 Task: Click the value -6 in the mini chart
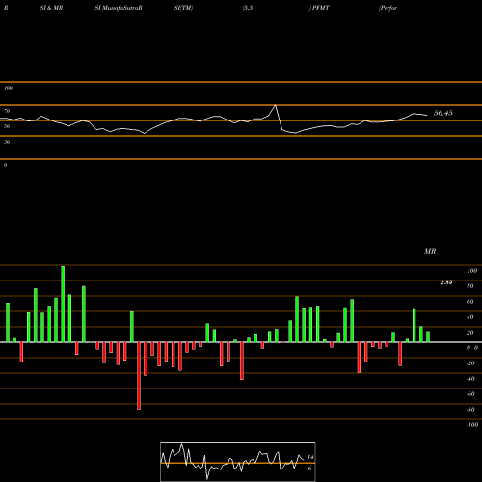coord(309,469)
